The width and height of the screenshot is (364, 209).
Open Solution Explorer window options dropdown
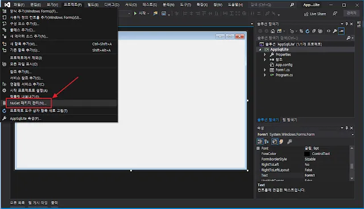pyautogui.click(x=342, y=24)
